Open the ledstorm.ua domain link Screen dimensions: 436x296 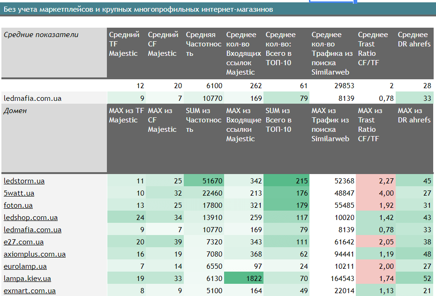24,181
